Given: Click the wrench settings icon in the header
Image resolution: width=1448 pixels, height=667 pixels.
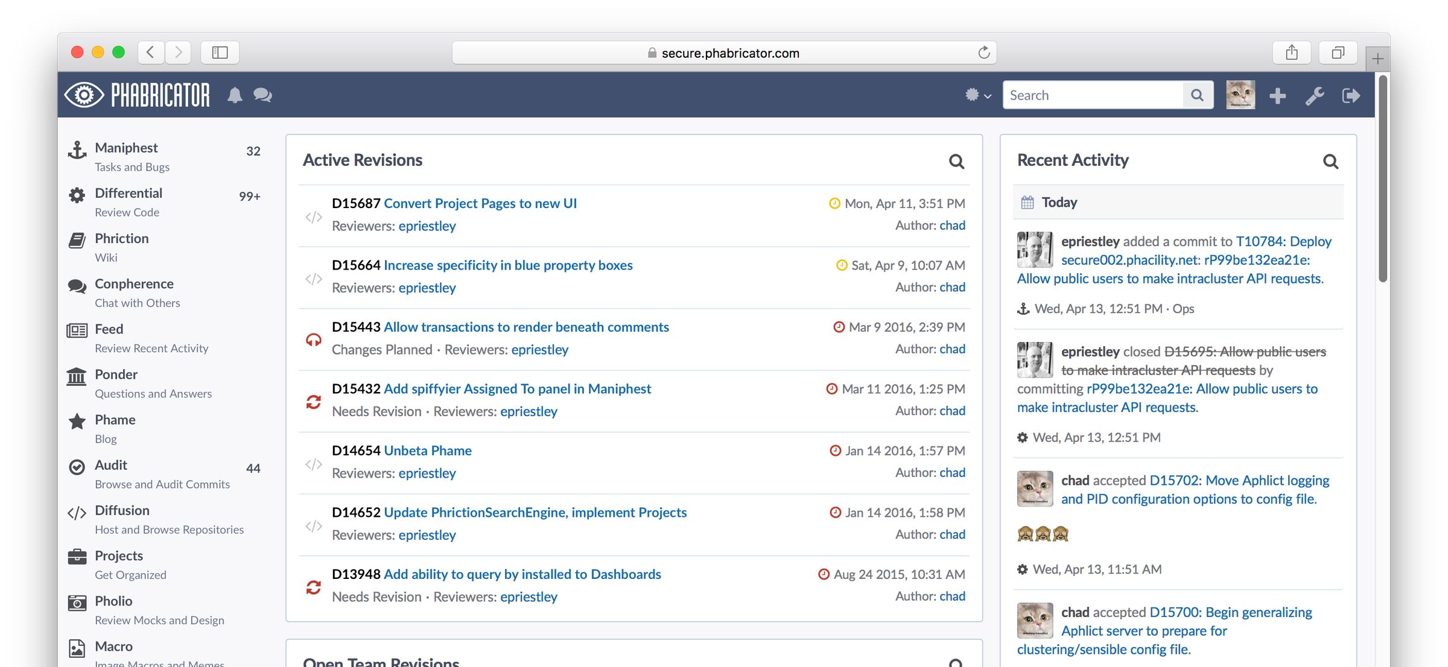Looking at the screenshot, I should [x=1315, y=95].
